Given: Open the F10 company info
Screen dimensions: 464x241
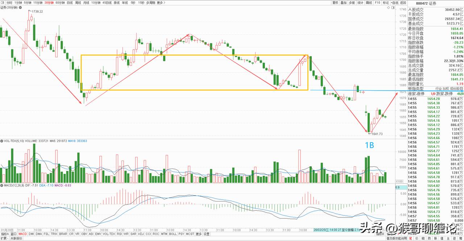Looking at the screenshot, I should pyautogui.click(x=377, y=3).
